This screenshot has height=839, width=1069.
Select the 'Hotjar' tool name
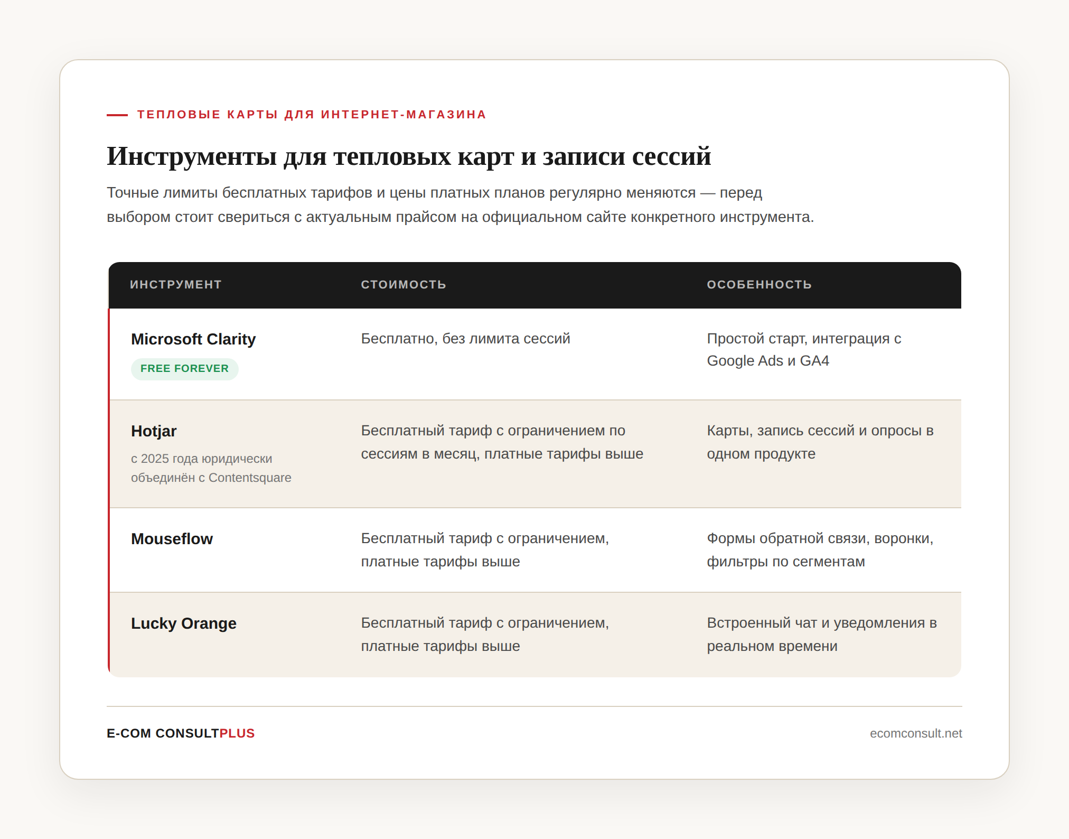click(154, 431)
